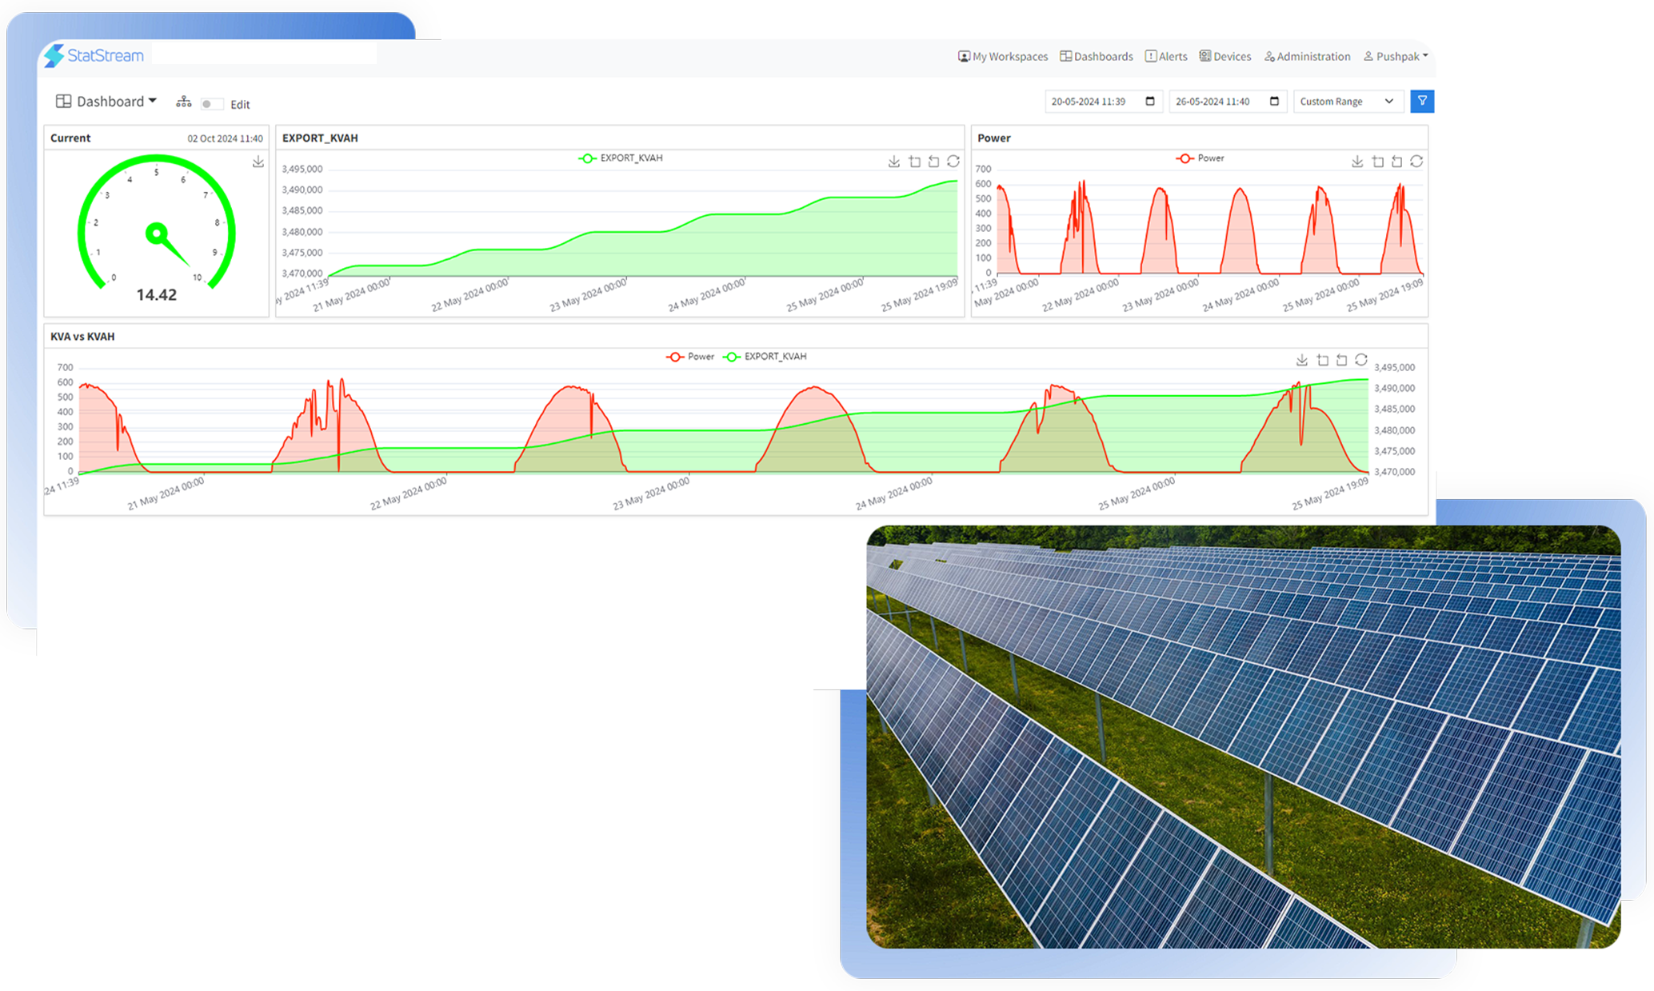Hide Power series in KVA vs KVAH legend

[x=690, y=357]
